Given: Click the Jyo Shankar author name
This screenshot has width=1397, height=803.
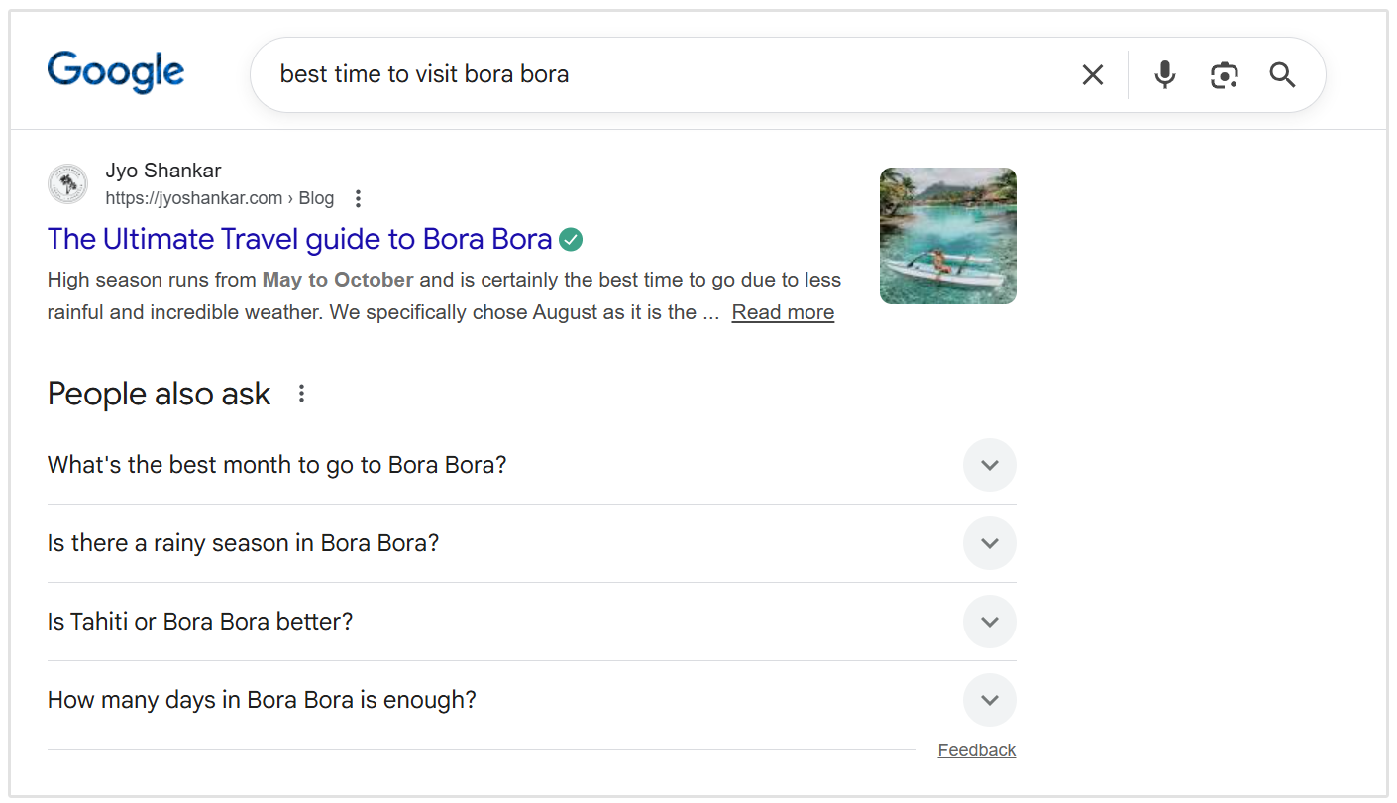Looking at the screenshot, I should pyautogui.click(x=162, y=170).
